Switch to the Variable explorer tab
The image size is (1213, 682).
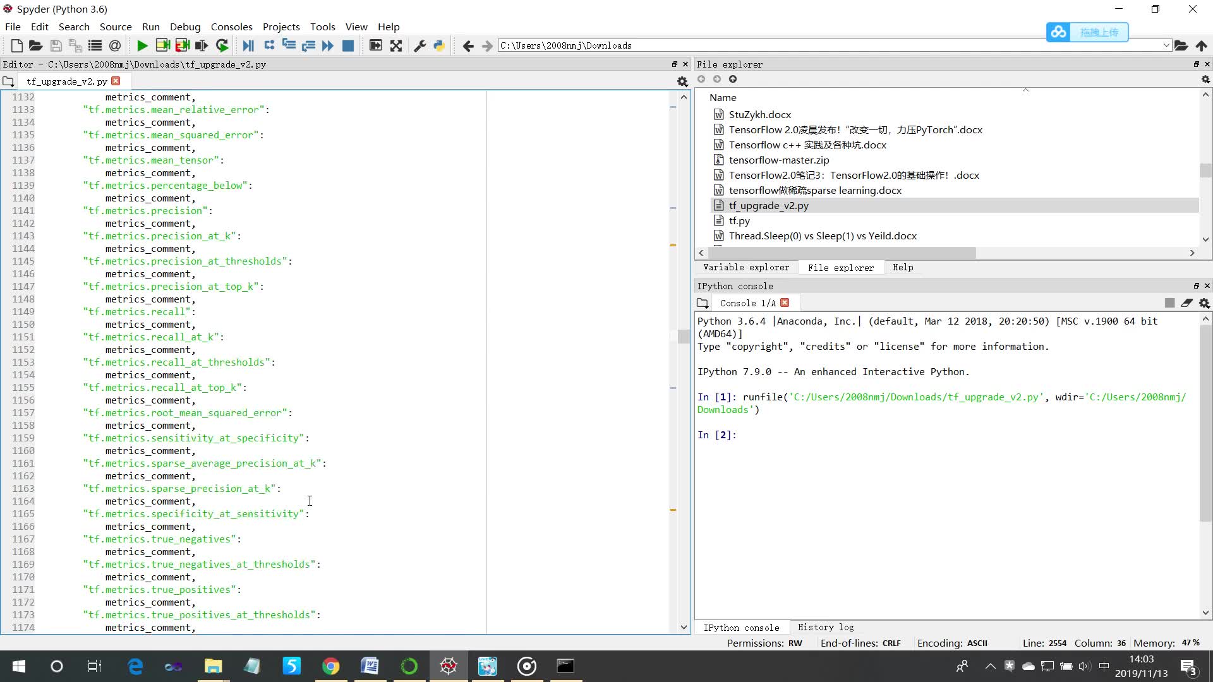click(x=746, y=267)
